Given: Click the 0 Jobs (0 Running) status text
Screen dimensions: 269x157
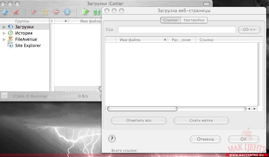Looking at the screenshot, I should pos(30,96).
